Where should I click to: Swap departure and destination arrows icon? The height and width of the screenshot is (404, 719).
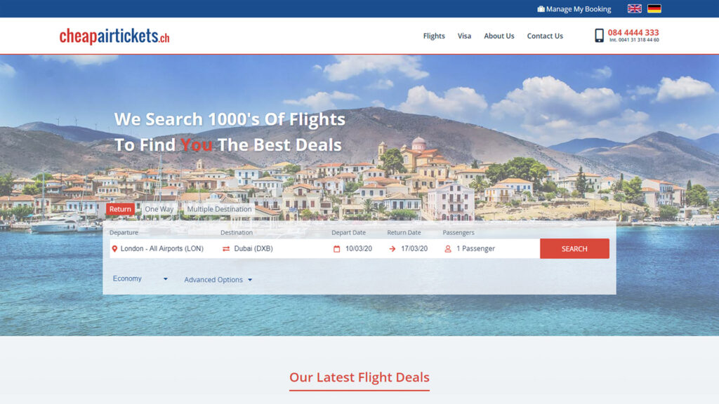click(x=226, y=249)
